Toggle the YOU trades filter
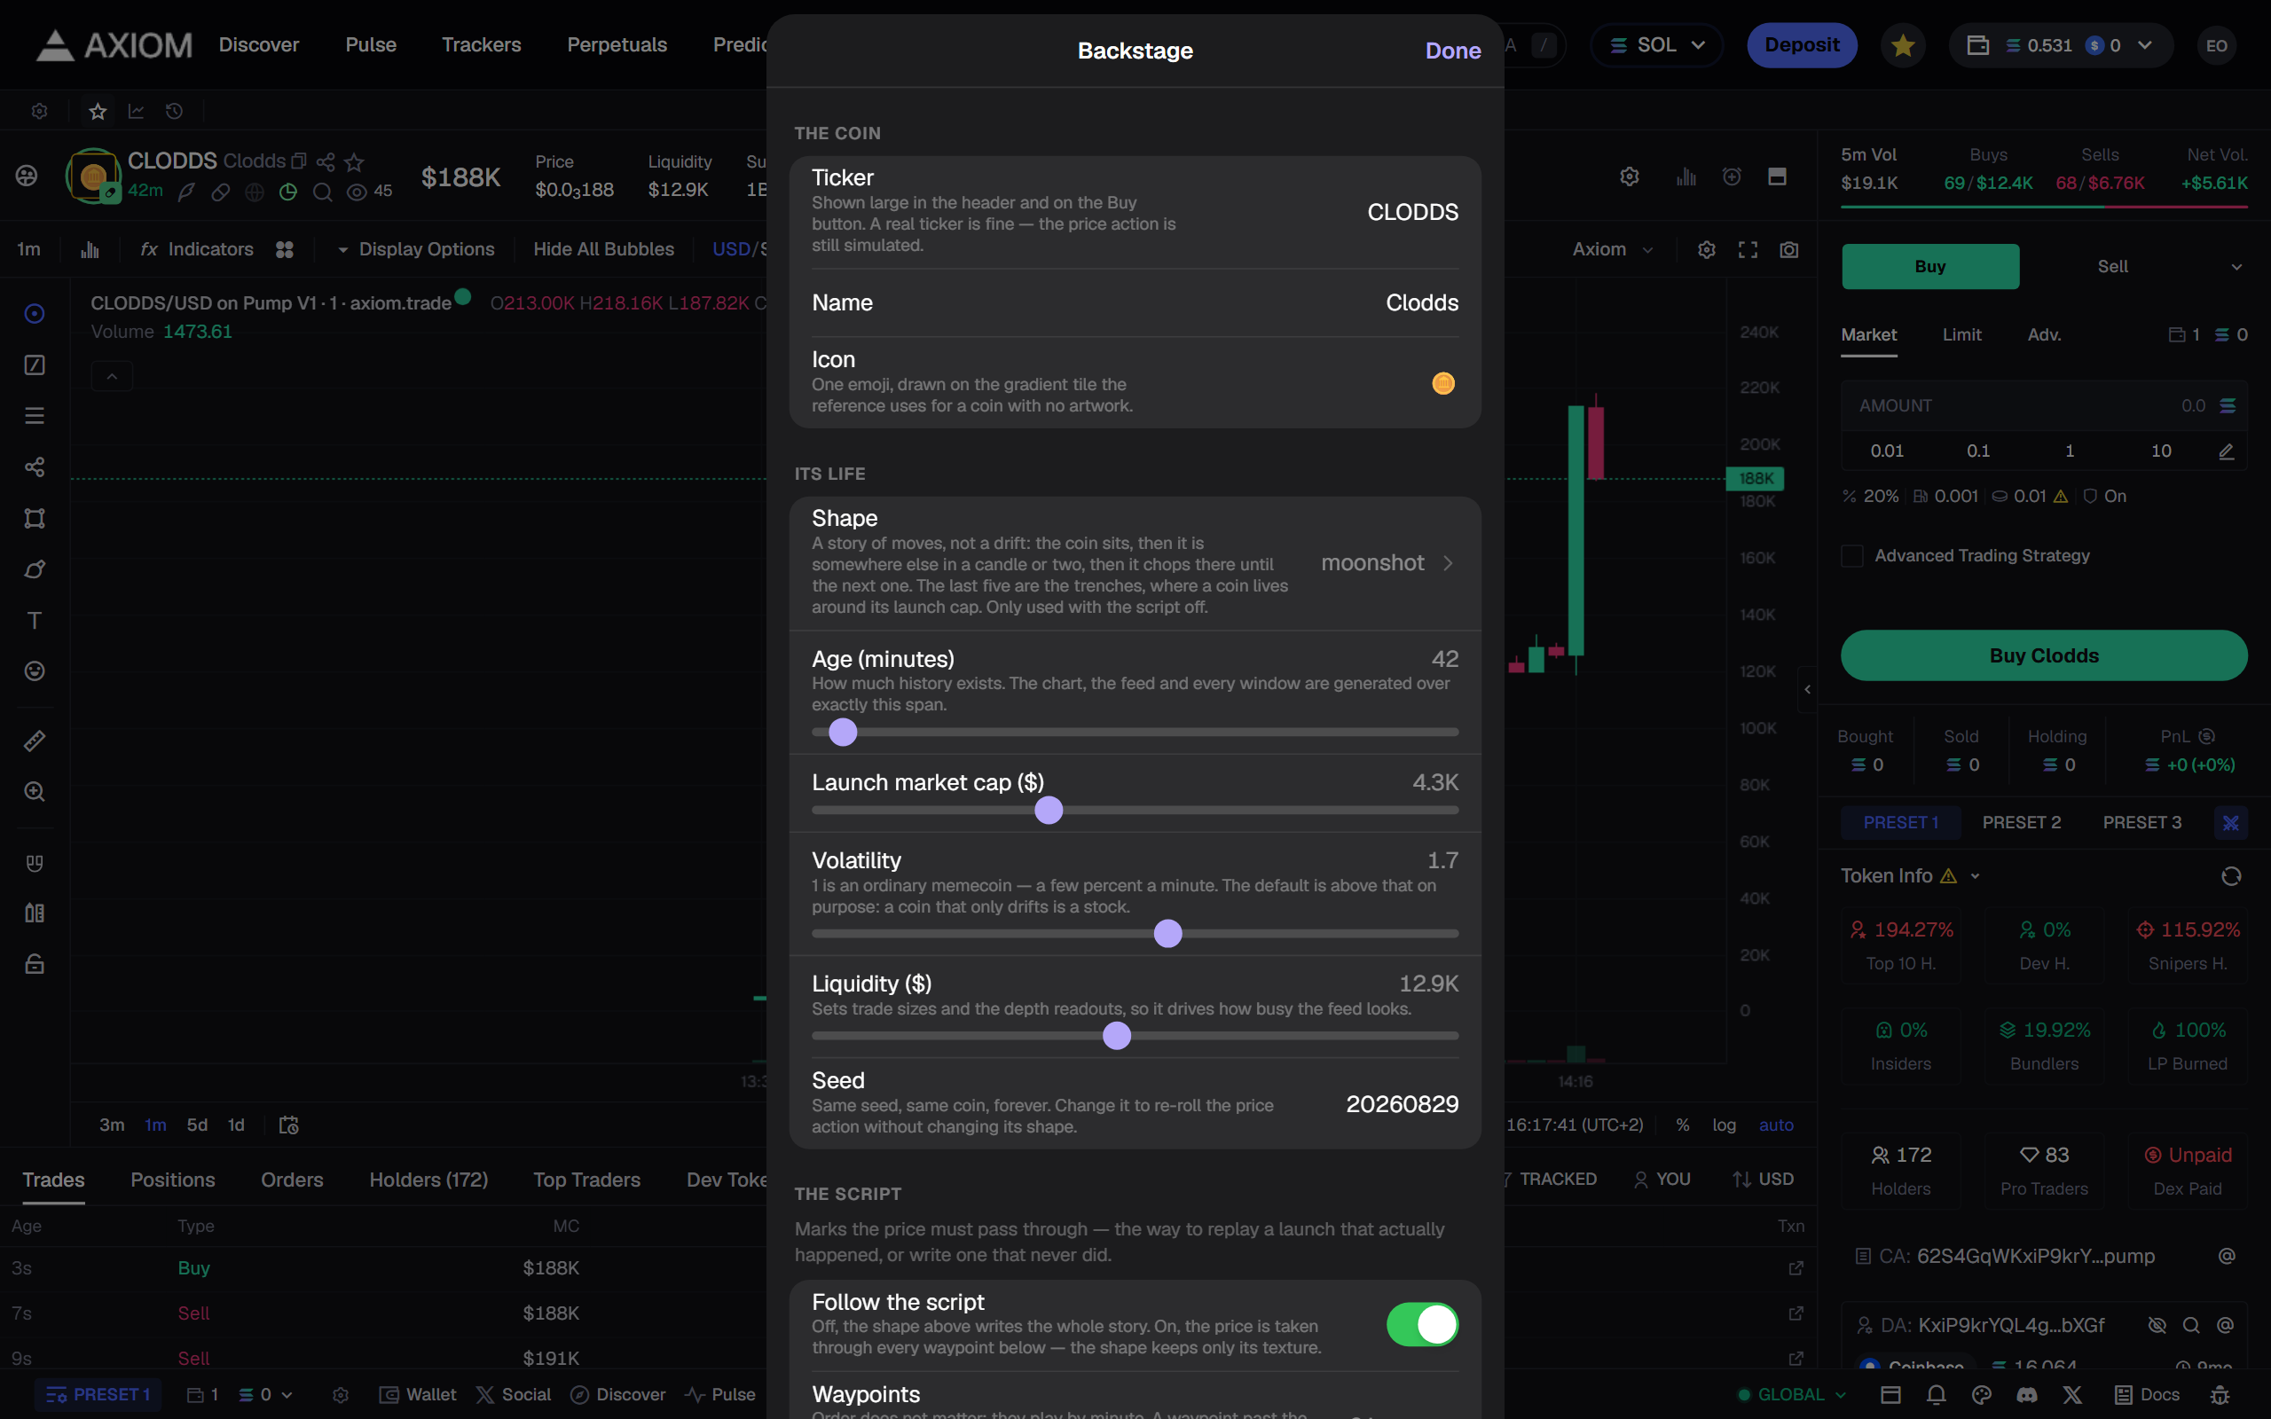The image size is (2271, 1419). [1661, 1179]
